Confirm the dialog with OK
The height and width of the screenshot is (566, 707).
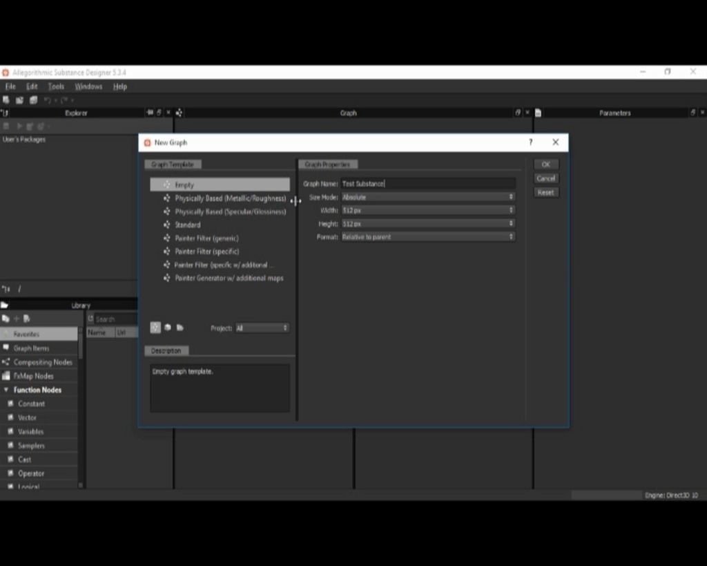tap(546, 164)
